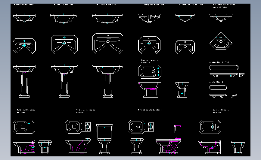Select the floor-standing bidet plan view
Viewport: 261px width, 160px height.
click(150, 72)
